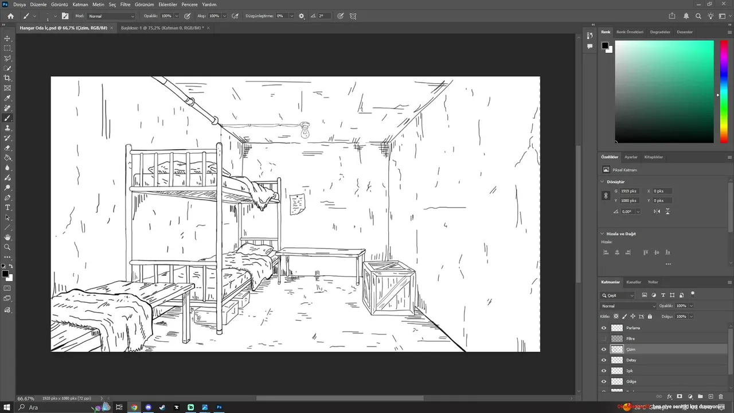Select the Hand tool

click(7, 237)
